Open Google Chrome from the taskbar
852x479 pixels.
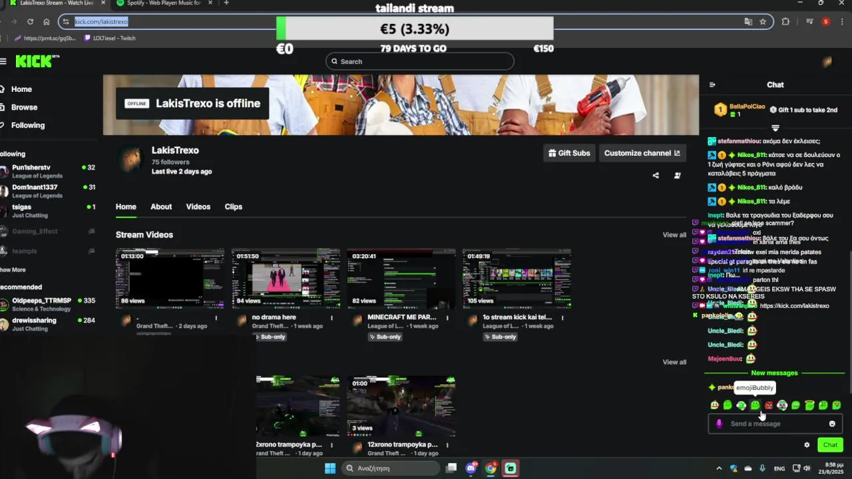(491, 468)
